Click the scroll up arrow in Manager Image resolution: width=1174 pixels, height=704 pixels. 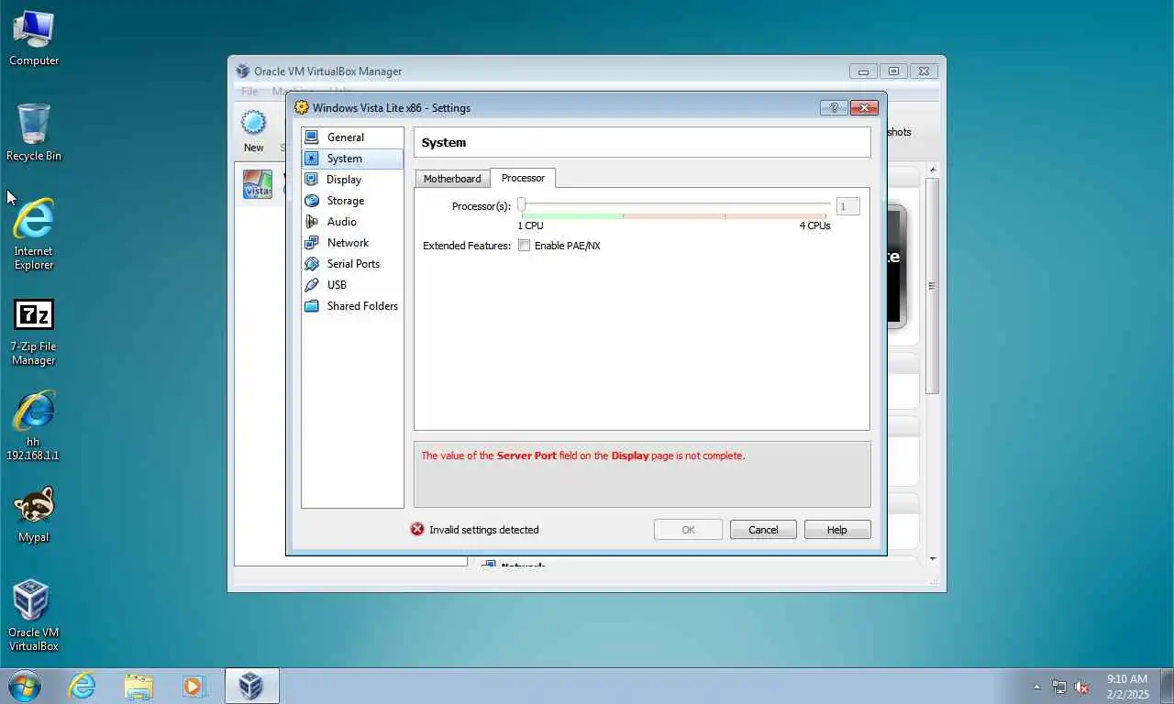(x=933, y=170)
